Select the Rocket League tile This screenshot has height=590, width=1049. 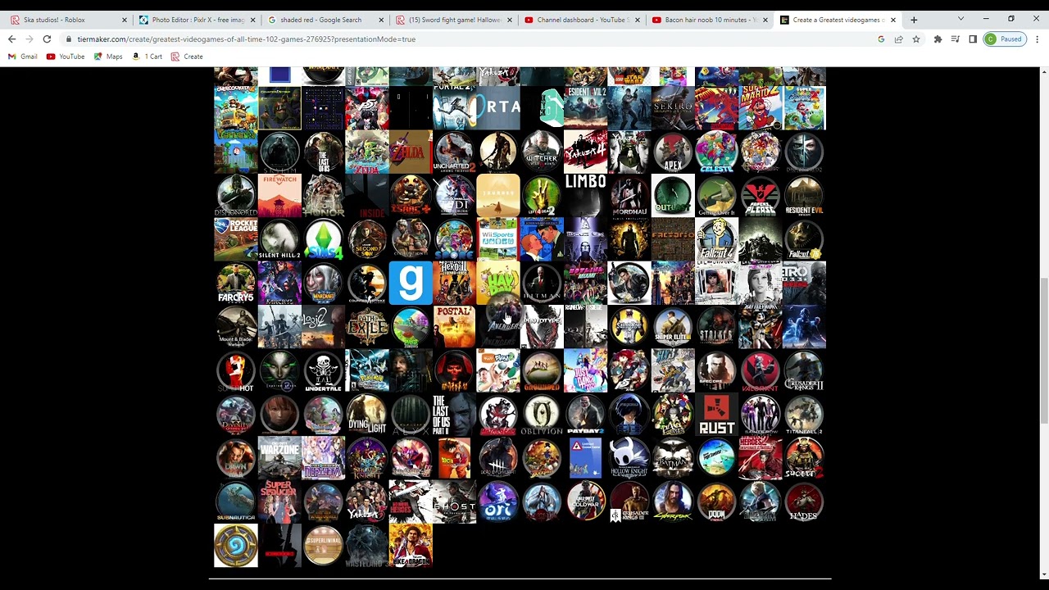point(236,239)
